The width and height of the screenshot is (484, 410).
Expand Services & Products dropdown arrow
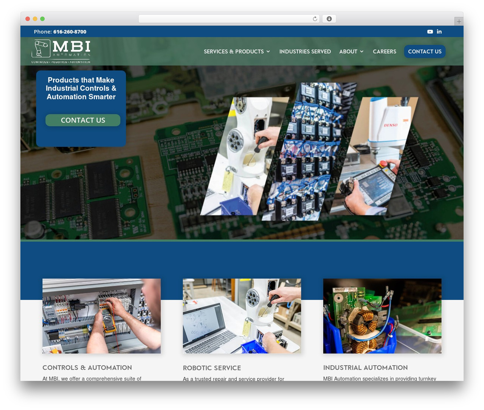(268, 51)
